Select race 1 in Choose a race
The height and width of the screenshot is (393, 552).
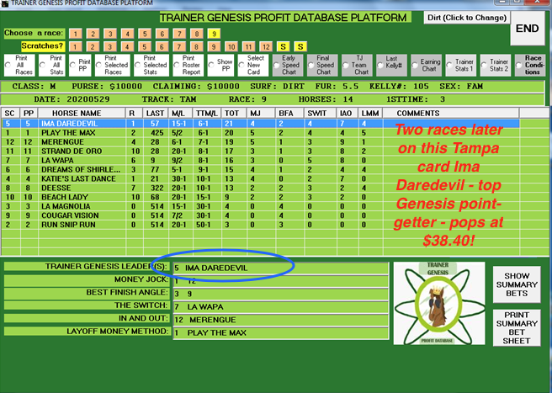(76, 34)
